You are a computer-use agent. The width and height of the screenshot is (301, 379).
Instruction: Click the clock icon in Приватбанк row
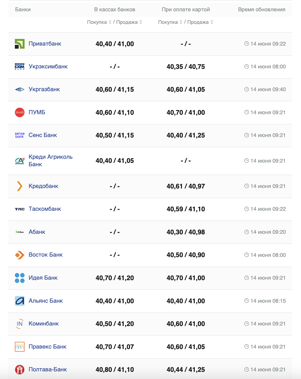pos(246,44)
